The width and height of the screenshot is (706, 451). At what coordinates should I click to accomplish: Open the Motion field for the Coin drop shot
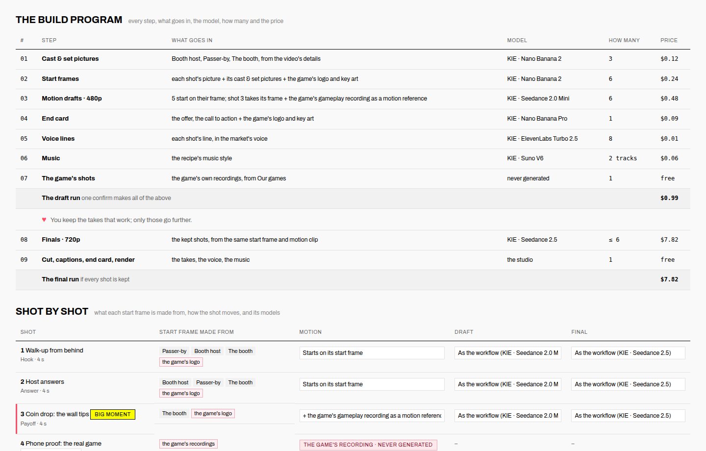tap(372, 416)
